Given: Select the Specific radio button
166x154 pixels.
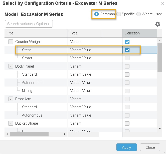Looking at the screenshot, I should point(119,14).
